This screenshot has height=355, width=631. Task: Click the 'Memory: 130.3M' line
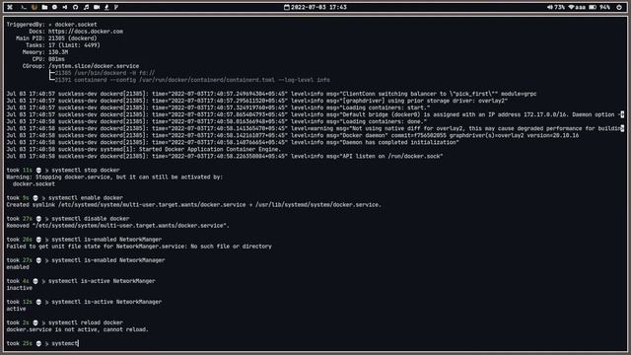(x=45, y=52)
